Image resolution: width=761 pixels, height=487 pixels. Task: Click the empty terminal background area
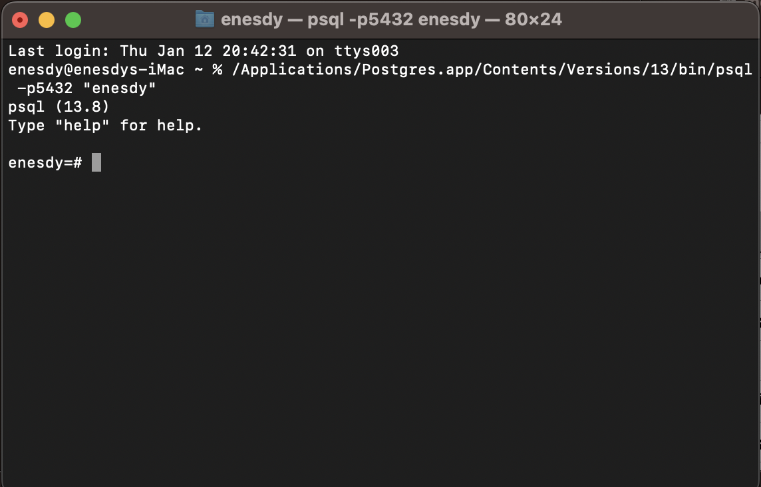click(379, 319)
